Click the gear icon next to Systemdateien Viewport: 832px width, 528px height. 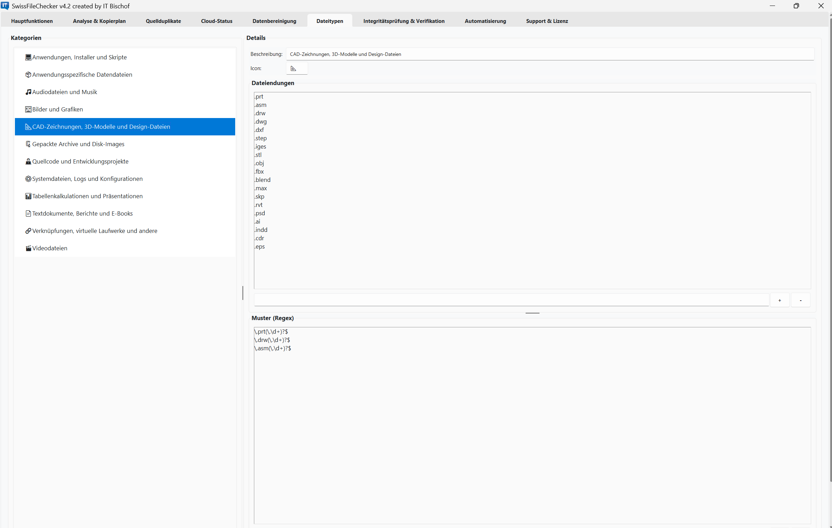tap(28, 178)
